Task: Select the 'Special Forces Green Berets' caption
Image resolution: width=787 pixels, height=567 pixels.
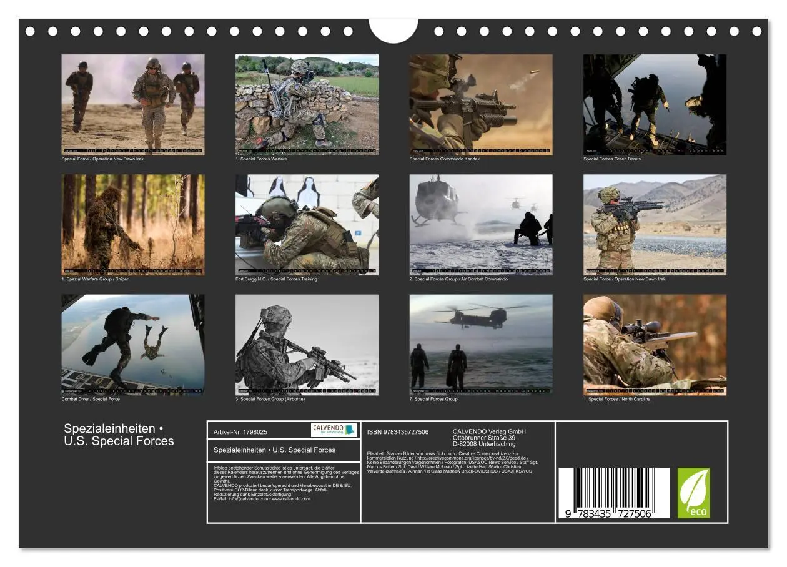Action: (x=612, y=159)
